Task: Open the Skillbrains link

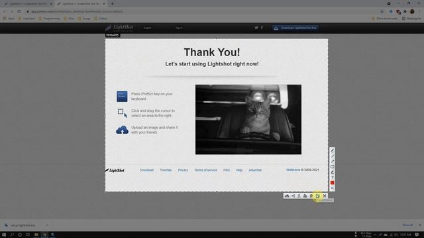Action: click(x=293, y=170)
